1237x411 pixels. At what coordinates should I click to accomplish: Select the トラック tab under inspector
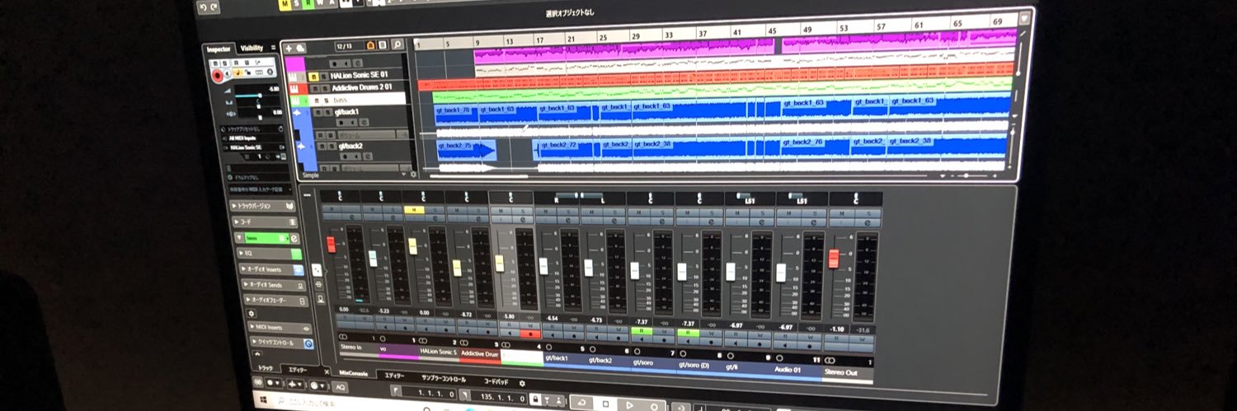(x=266, y=368)
